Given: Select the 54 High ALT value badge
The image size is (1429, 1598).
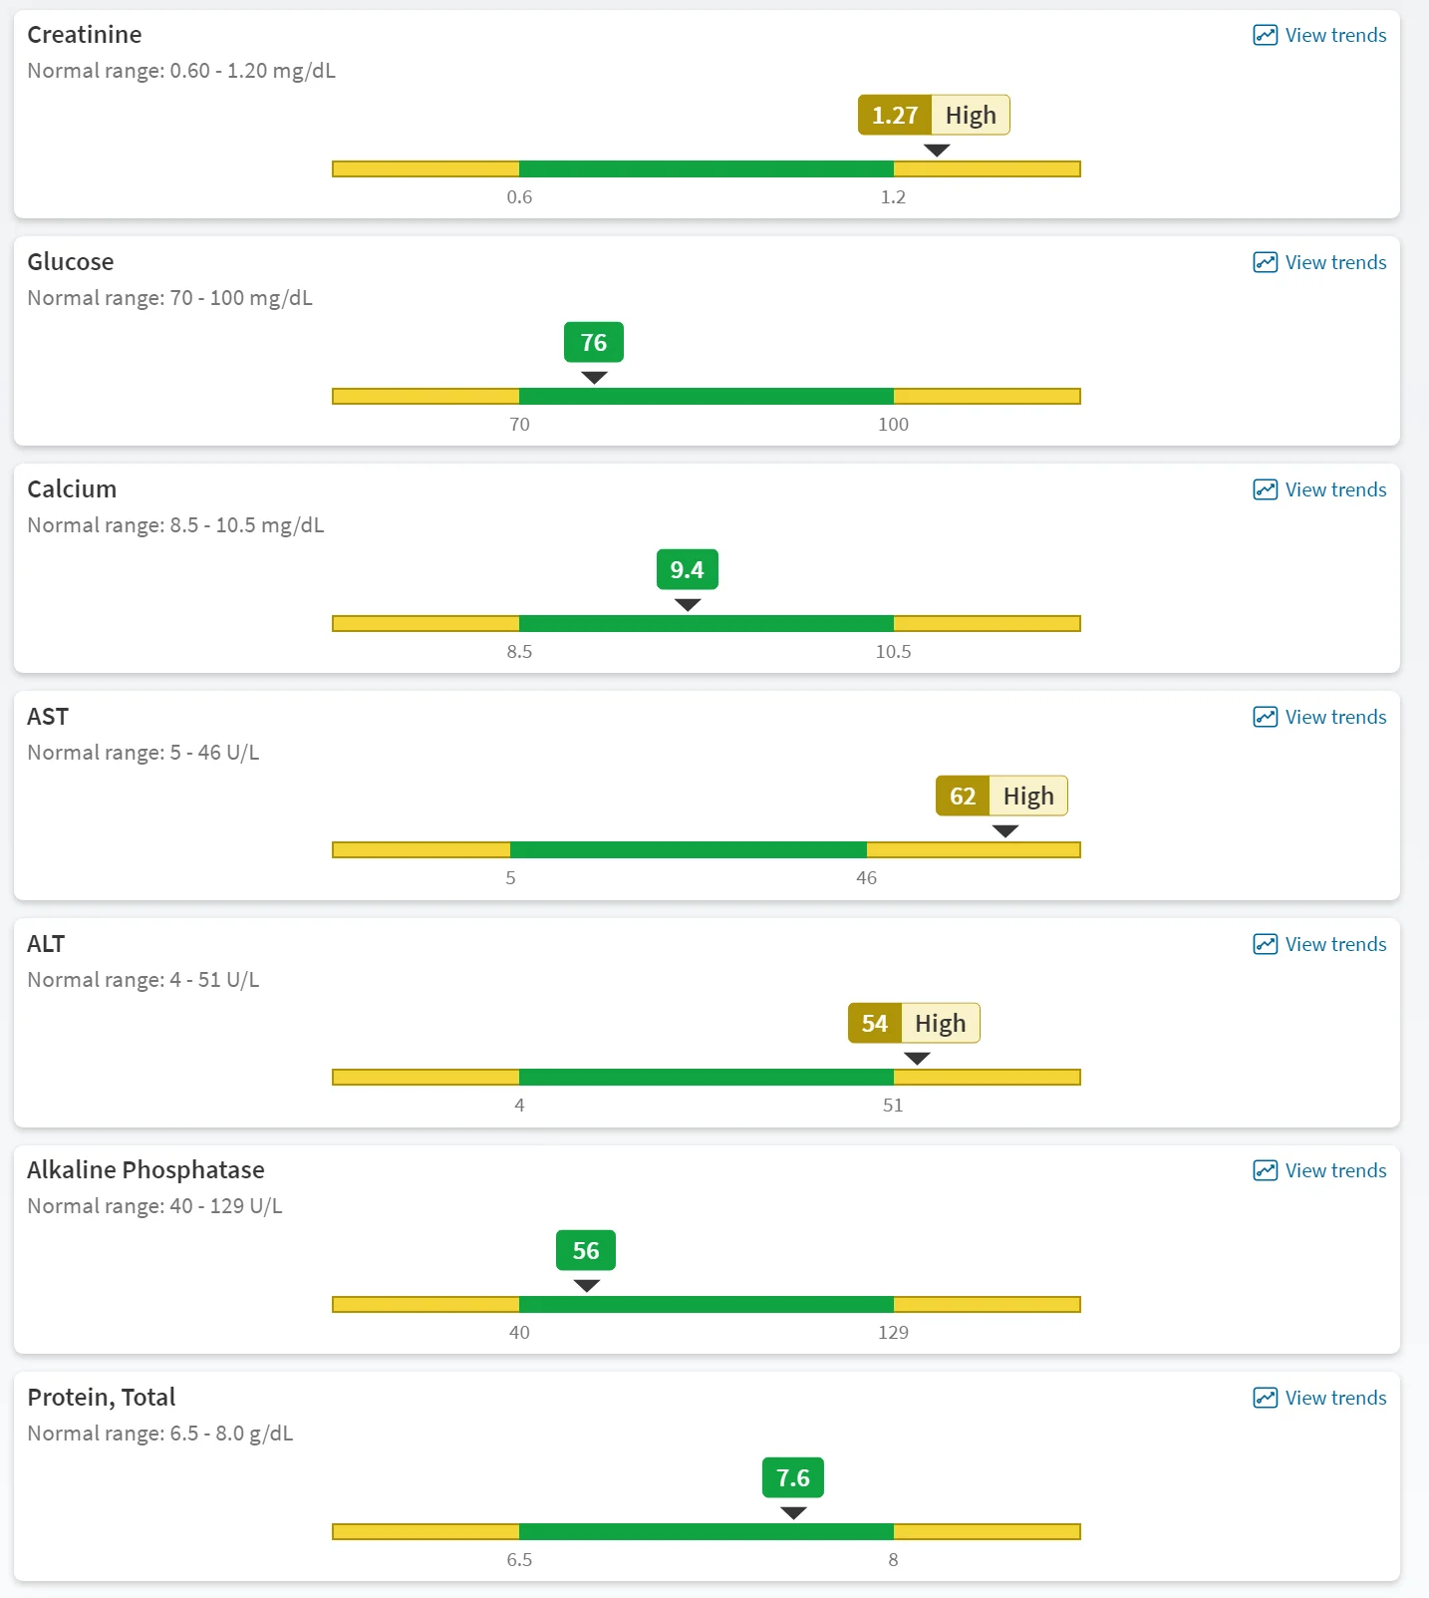Looking at the screenshot, I should coord(914,1023).
